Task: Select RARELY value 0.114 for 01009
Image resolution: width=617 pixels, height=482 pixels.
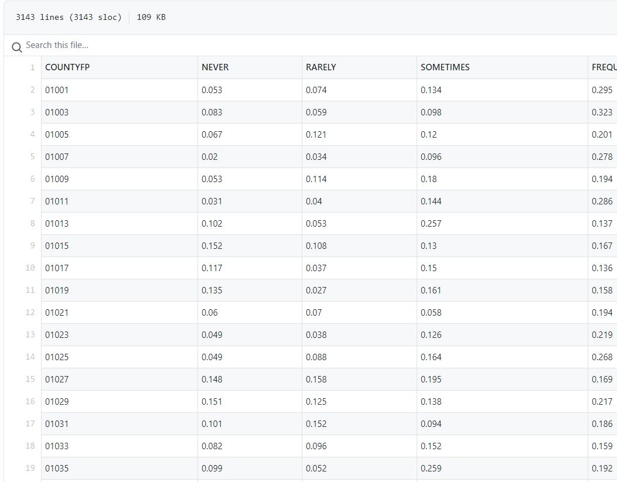Action: (359, 179)
